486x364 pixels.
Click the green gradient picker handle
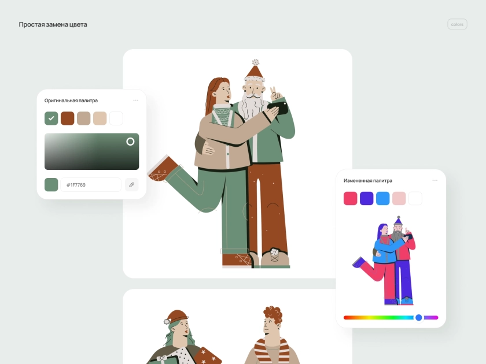point(131,142)
